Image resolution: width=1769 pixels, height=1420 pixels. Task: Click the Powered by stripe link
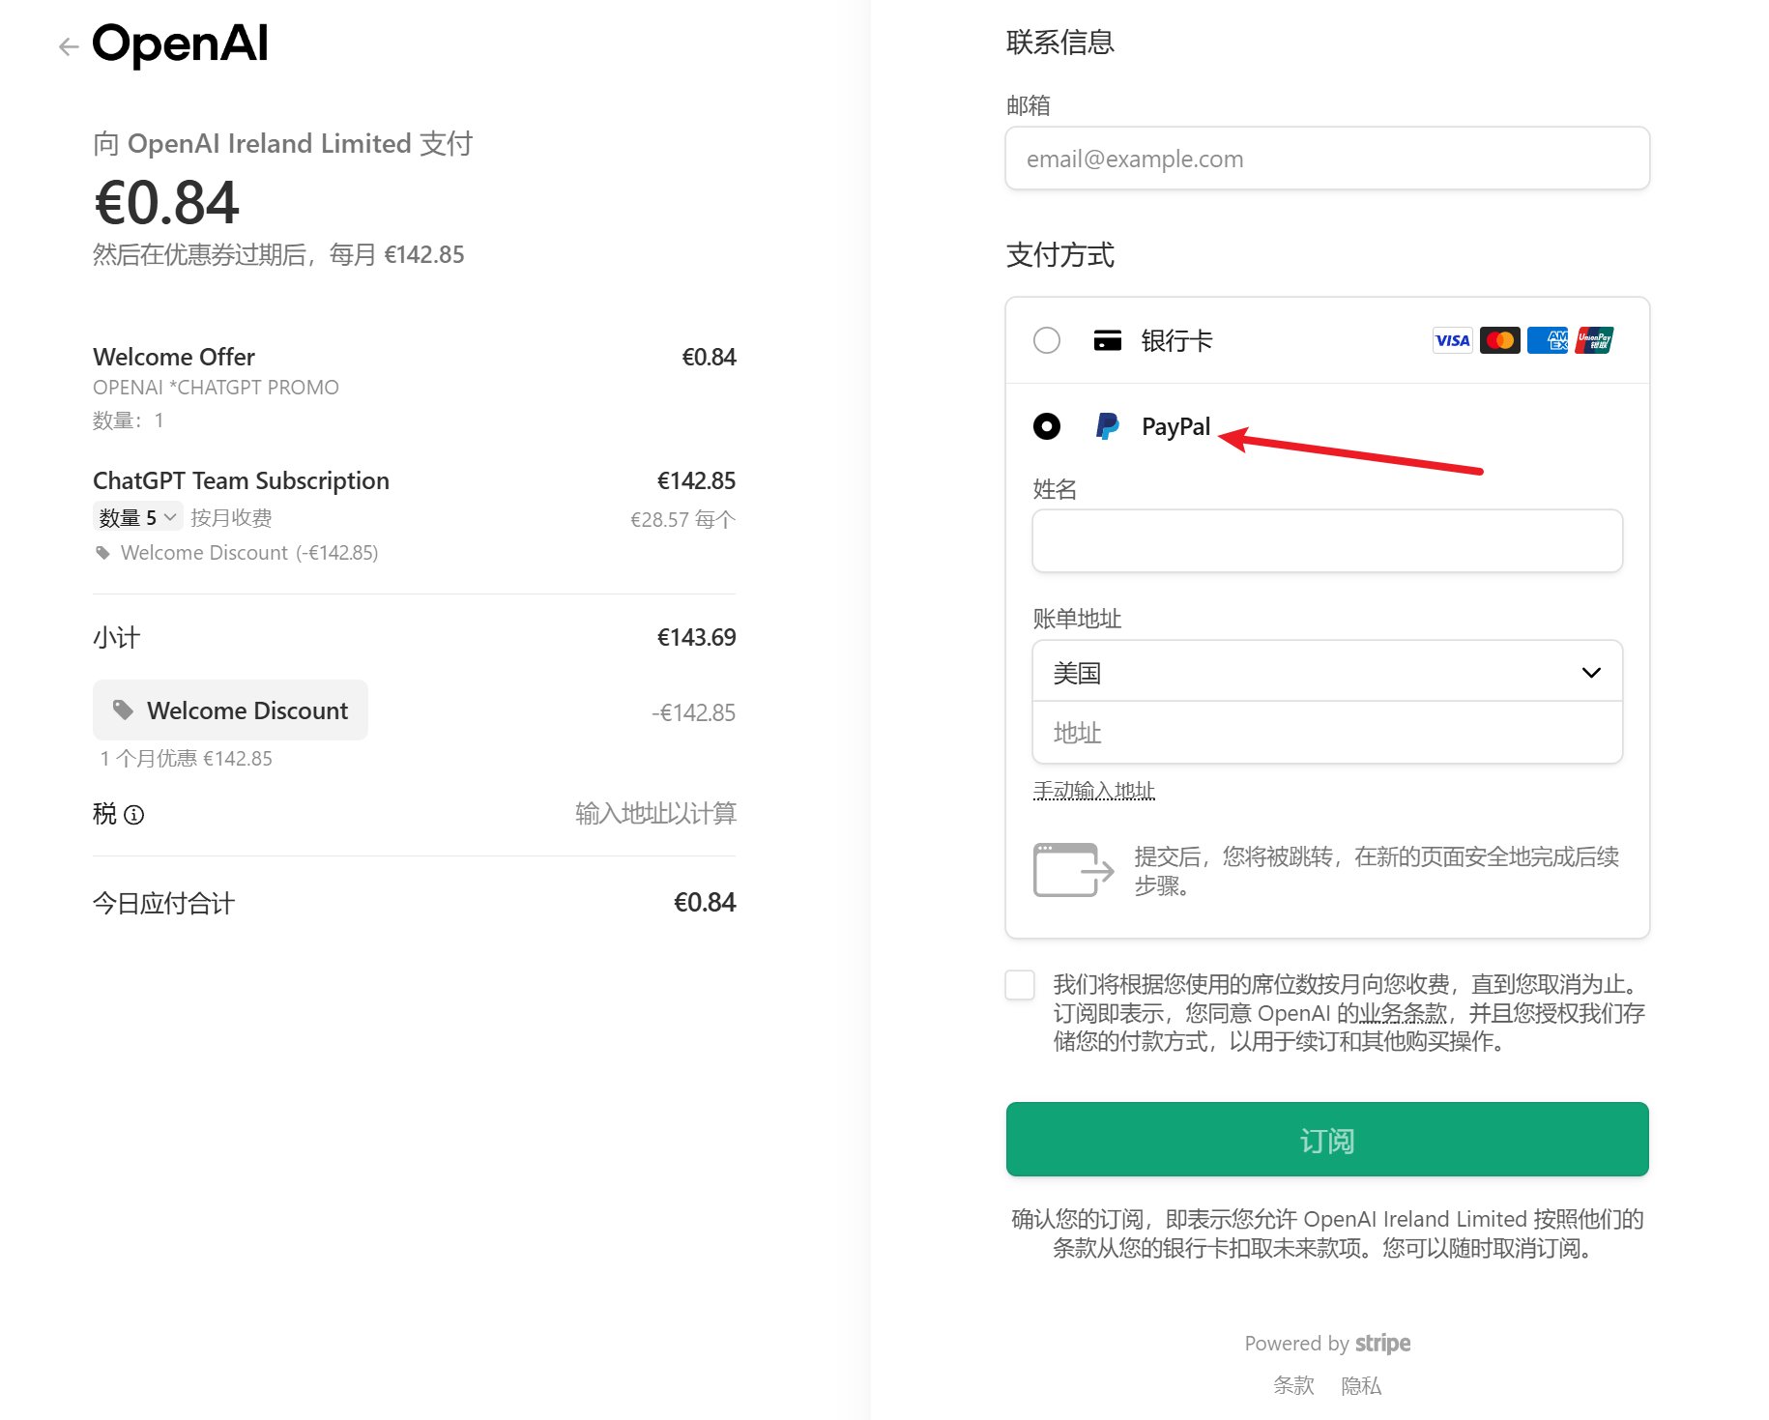[1327, 1344]
